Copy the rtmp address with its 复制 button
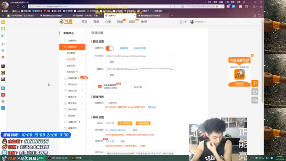Viewport: 286px width, 161px height. point(112,62)
